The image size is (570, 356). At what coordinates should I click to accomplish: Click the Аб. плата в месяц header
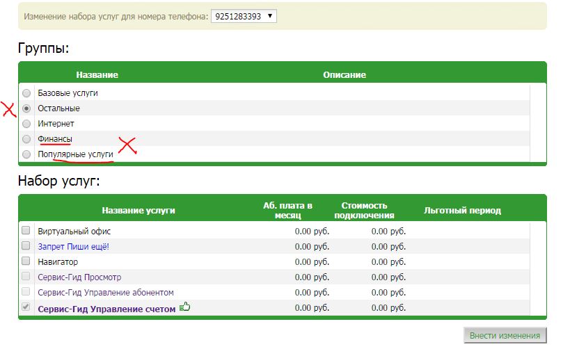pyautogui.click(x=287, y=210)
